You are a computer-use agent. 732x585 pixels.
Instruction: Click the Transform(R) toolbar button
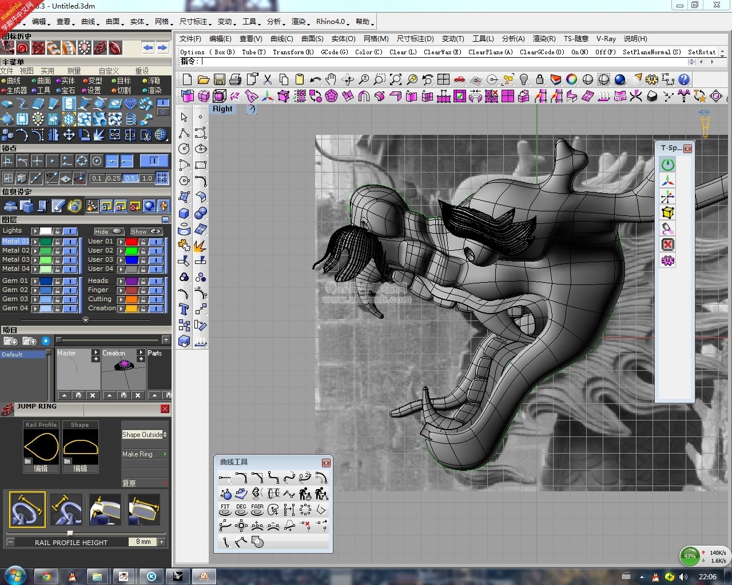click(x=293, y=52)
